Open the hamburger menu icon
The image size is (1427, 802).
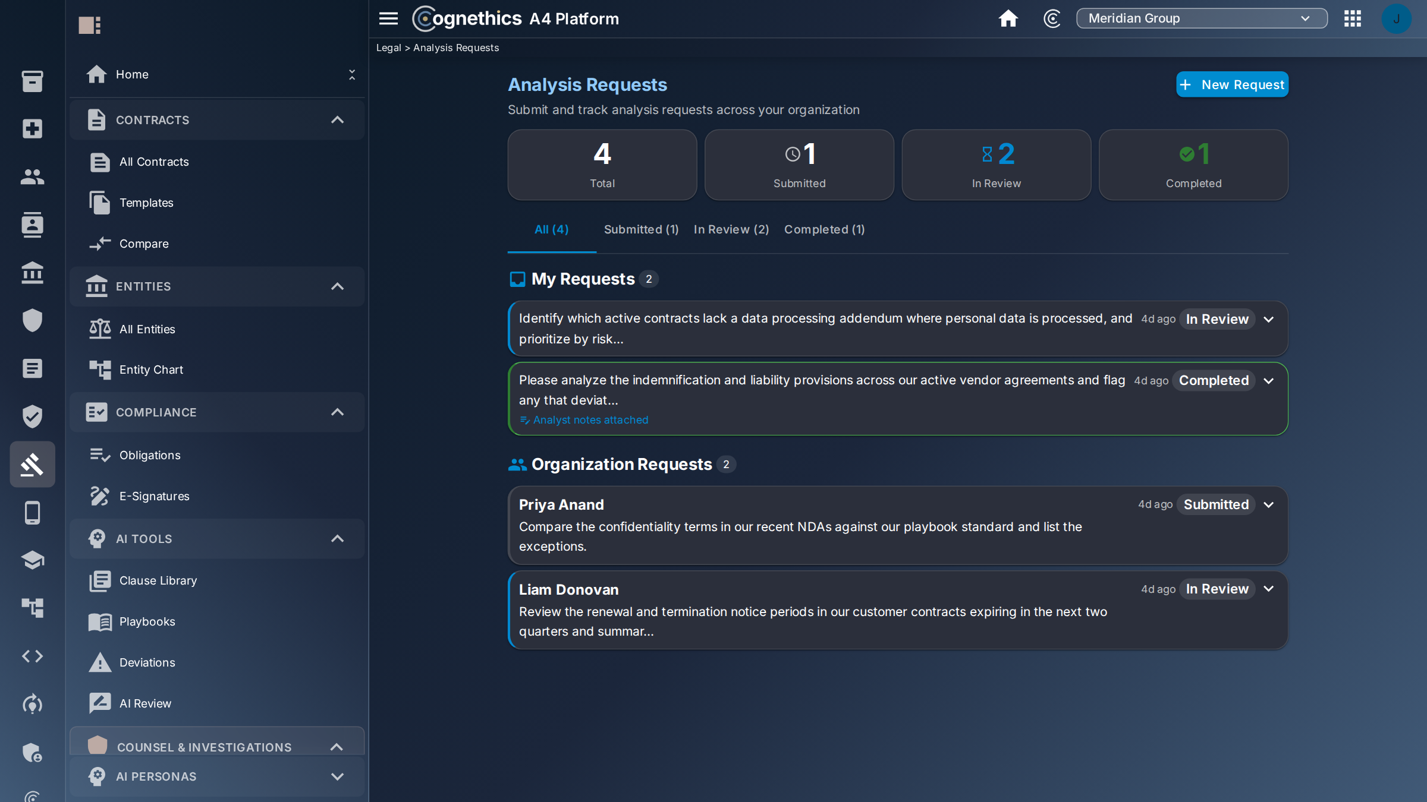pyautogui.click(x=388, y=18)
